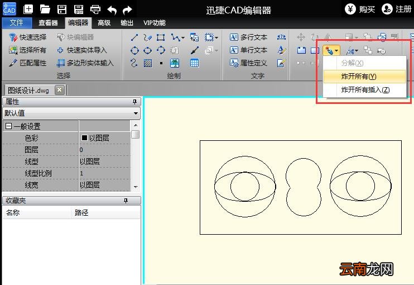Screen dimensions: 414x285
Task: Click the 多行文本 button
Action: 248,37
